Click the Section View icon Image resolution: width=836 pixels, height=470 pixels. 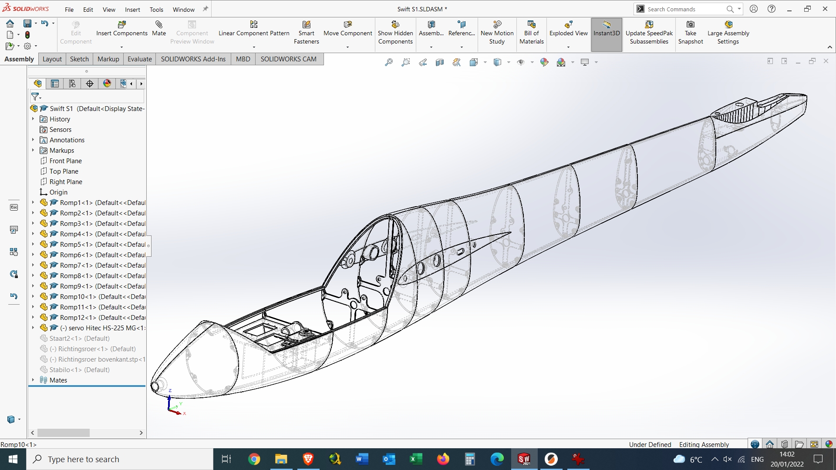click(x=440, y=62)
